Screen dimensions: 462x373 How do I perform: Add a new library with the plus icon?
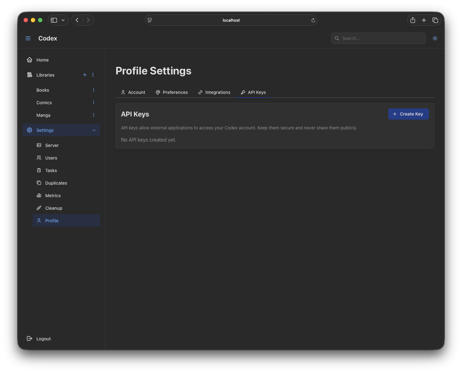pyautogui.click(x=84, y=75)
